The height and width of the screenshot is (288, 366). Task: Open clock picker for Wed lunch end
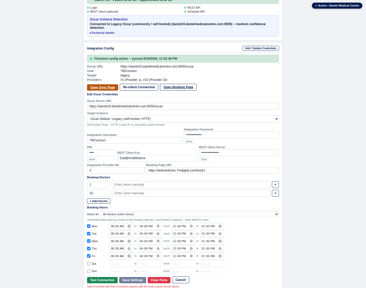[x=220, y=241]
